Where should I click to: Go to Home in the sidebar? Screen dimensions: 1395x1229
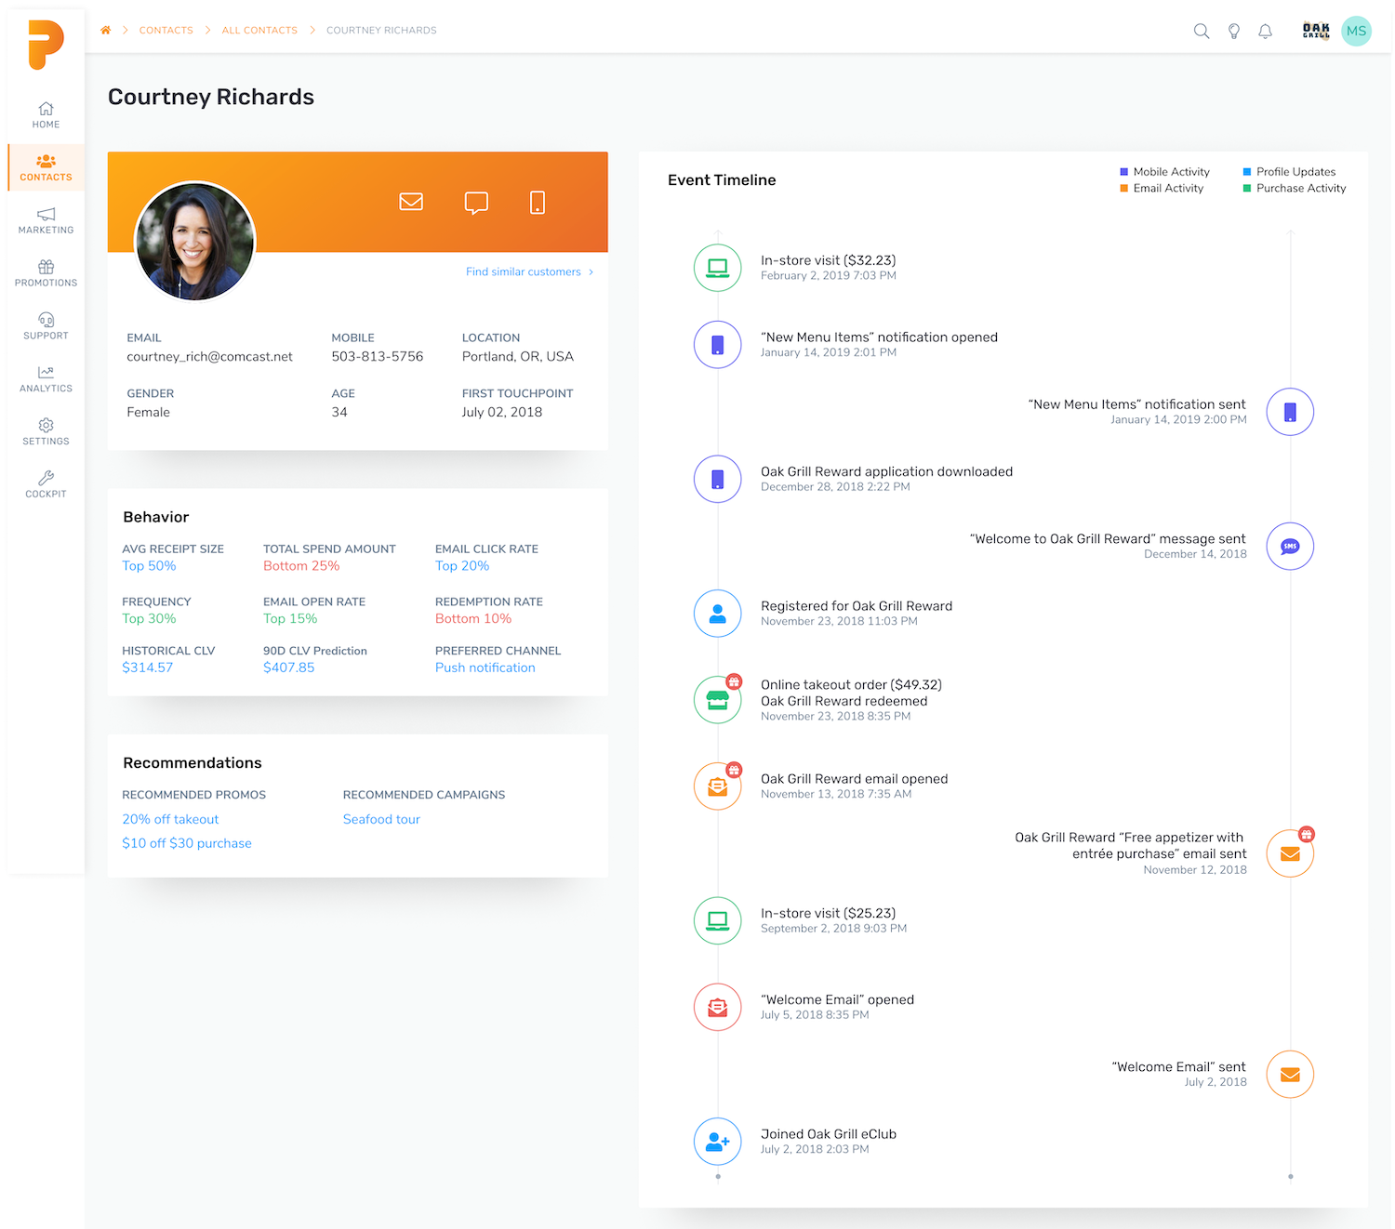pos(46,115)
